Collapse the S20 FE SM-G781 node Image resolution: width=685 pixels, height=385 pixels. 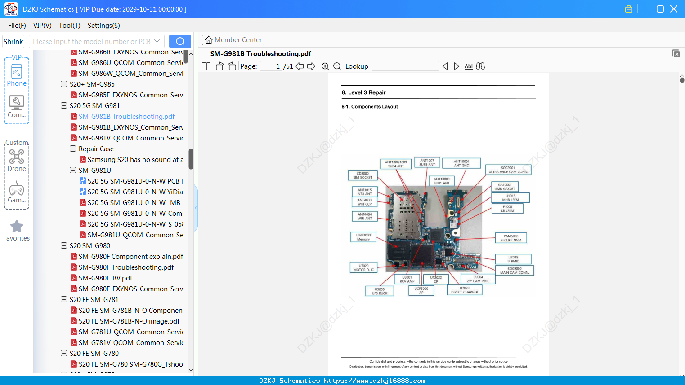coord(64,299)
